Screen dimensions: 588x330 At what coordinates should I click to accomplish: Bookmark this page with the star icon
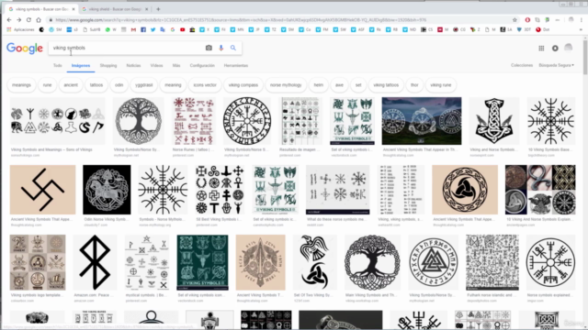coord(514,20)
